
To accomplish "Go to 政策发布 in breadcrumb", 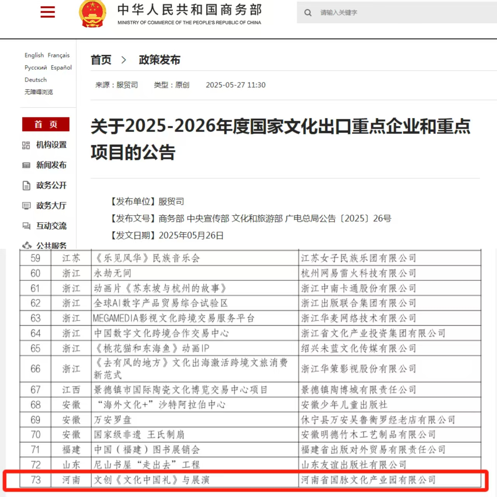I will pos(160,60).
